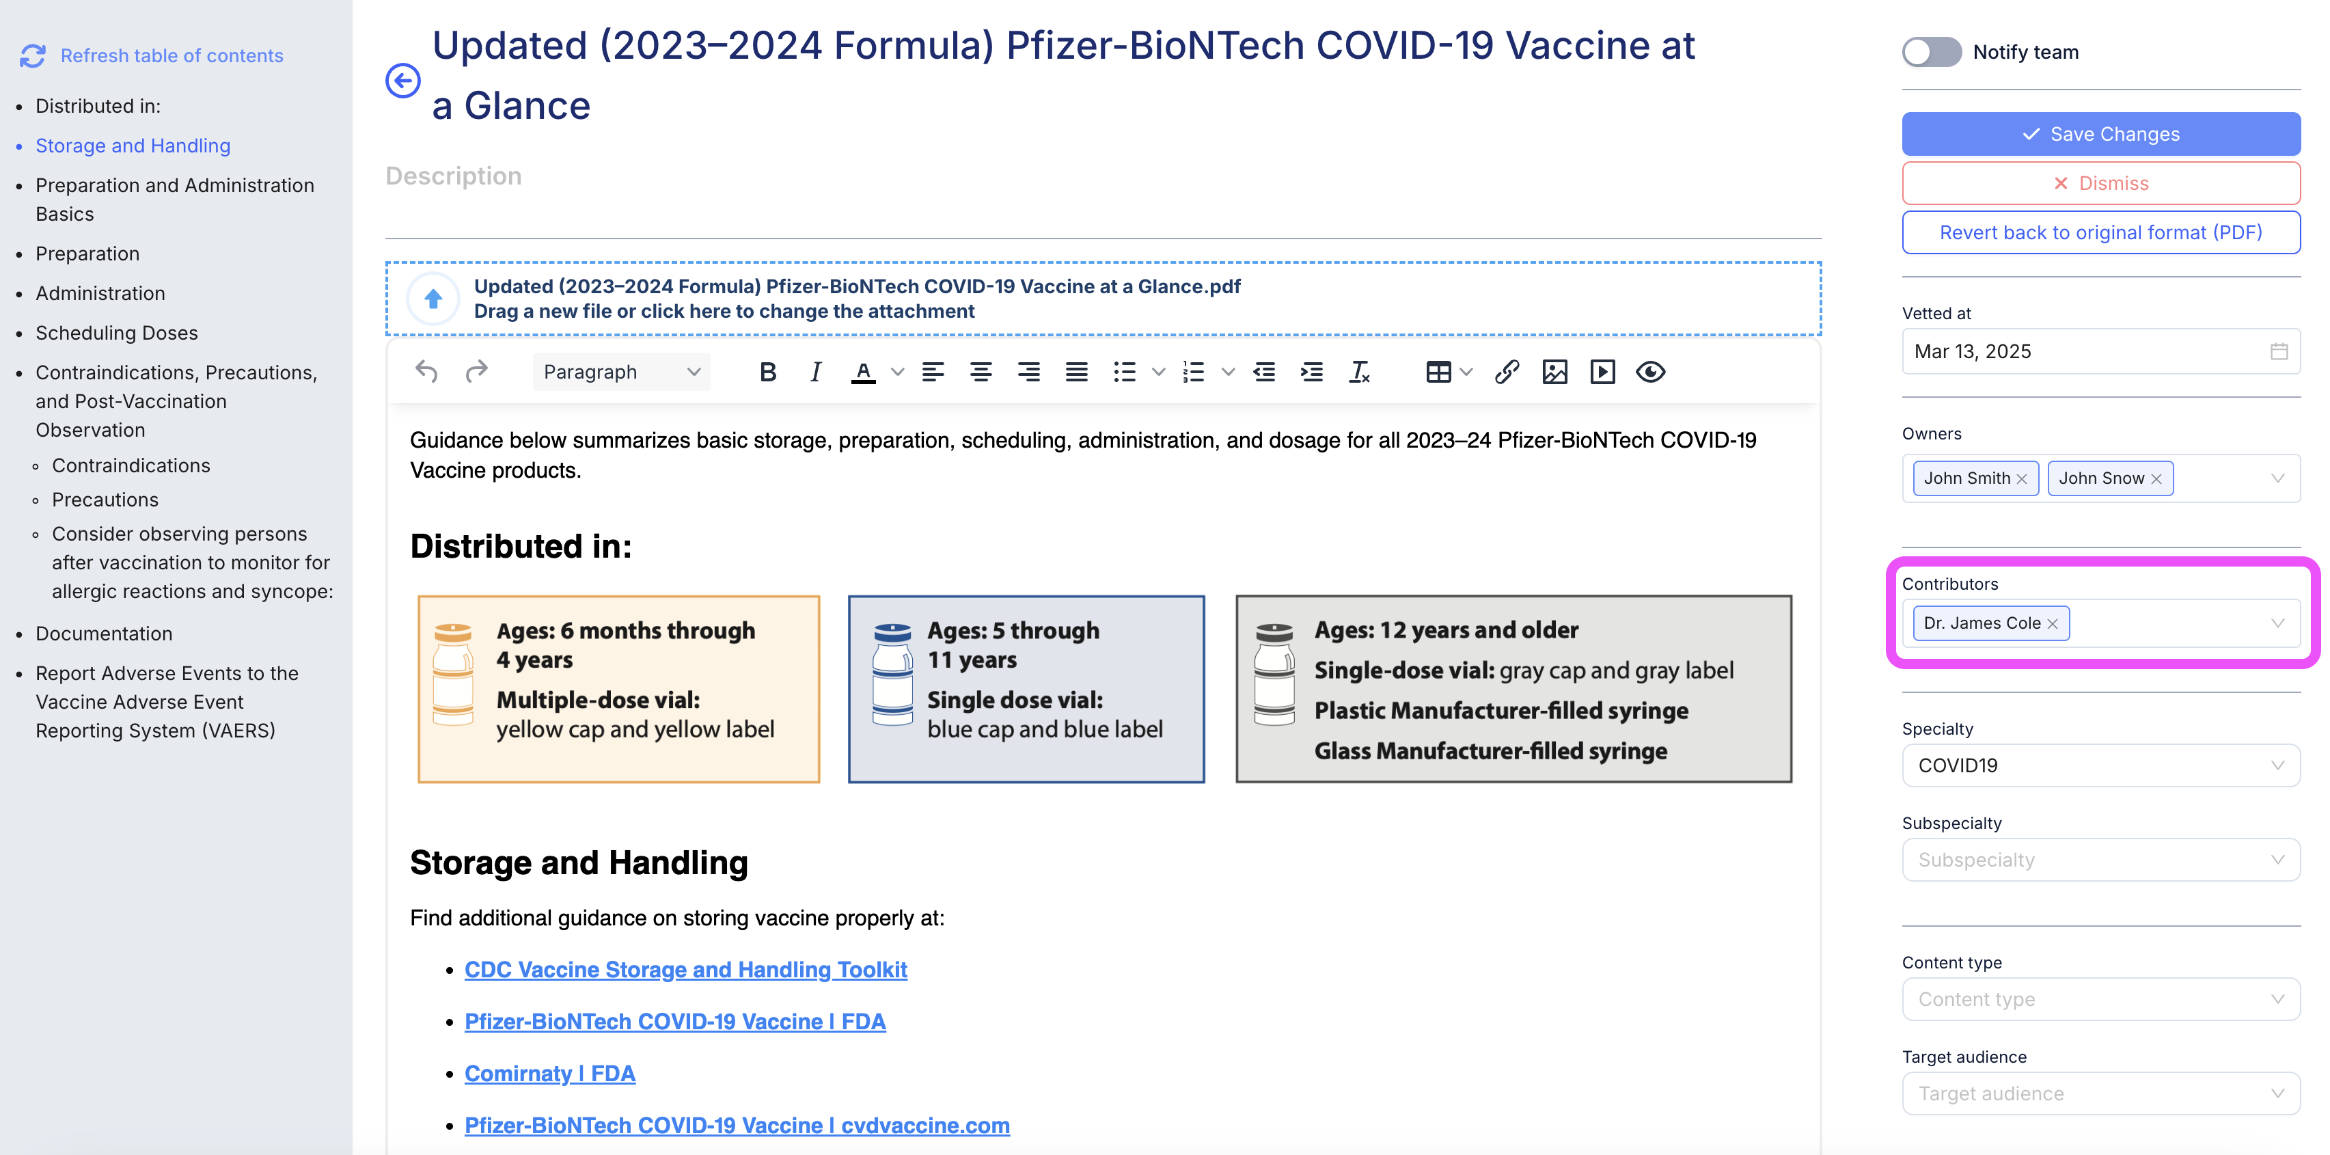
Task: Click the Vetted at date field
Action: [x=2101, y=351]
